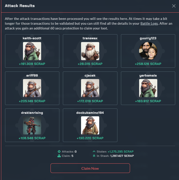Click the +106.546 SCRAP amount
The height and width of the screenshot is (180, 179).
click(x=32, y=138)
